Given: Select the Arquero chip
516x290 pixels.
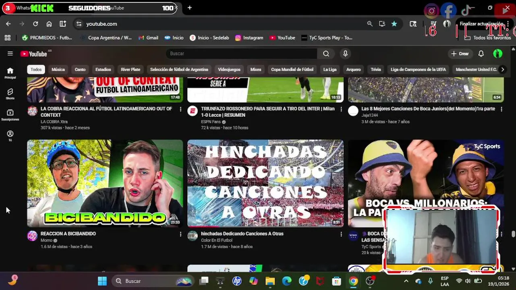Looking at the screenshot, I should [353, 69].
